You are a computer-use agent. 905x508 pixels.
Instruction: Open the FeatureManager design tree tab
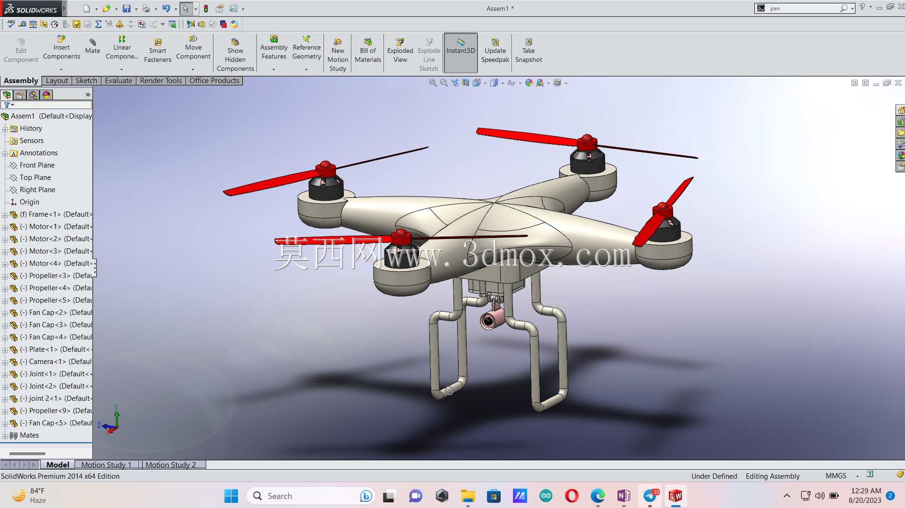7,94
